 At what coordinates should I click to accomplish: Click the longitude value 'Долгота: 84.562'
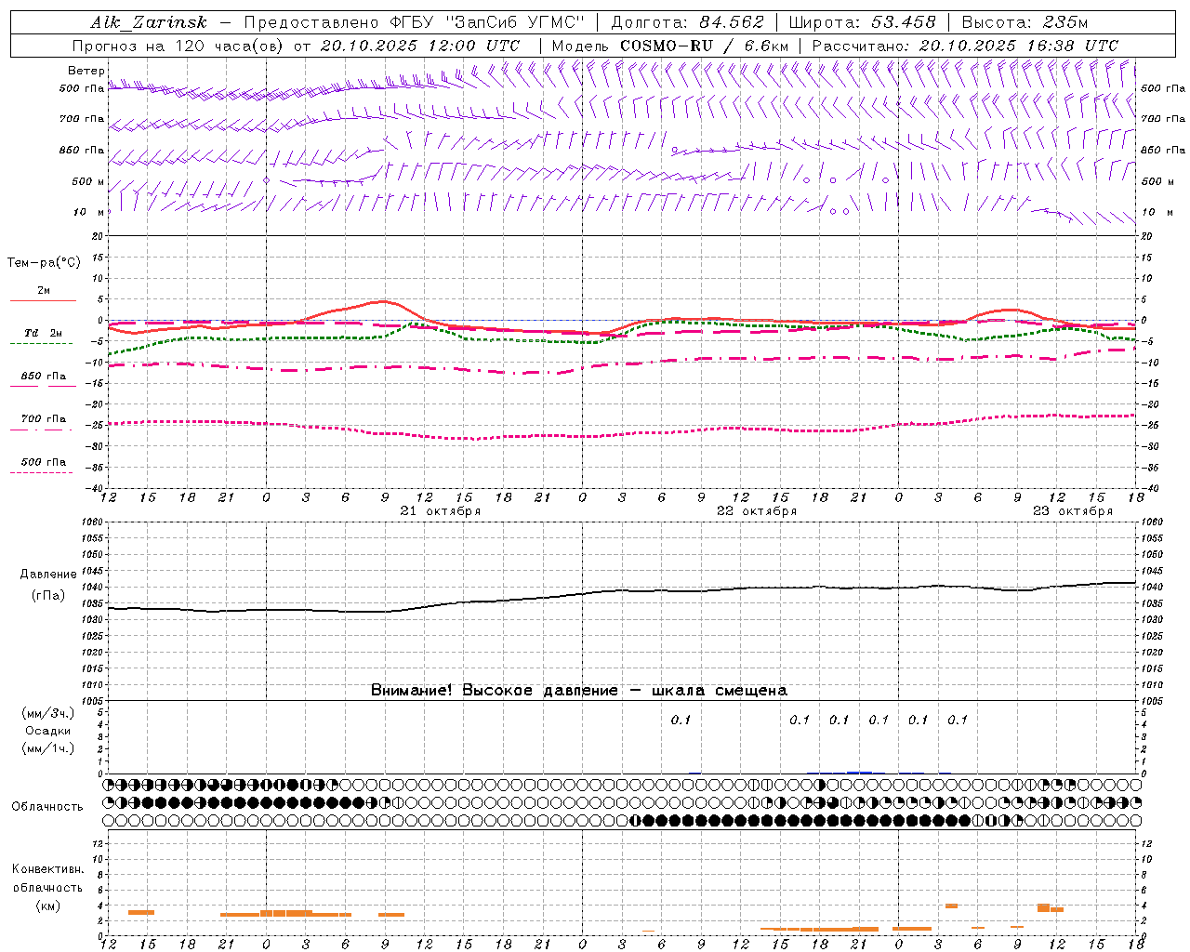pos(687,22)
